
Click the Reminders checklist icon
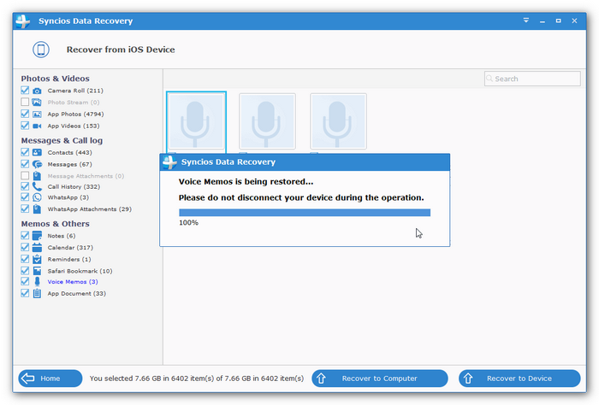click(37, 260)
